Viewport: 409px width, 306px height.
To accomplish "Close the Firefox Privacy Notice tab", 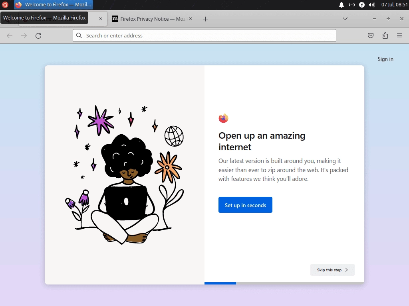I will 191,19.
